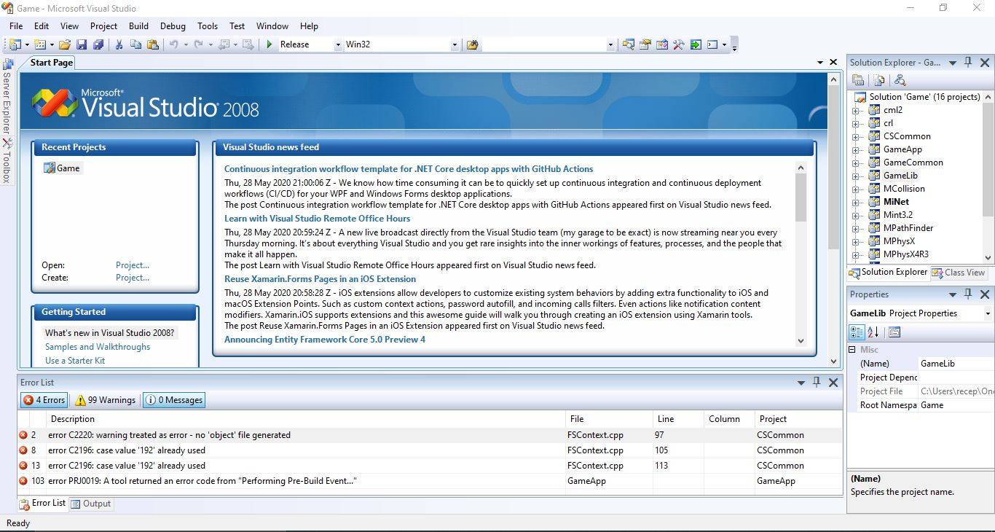The width and height of the screenshot is (995, 532).
Task: Switch to the Output tab
Action: (91, 504)
